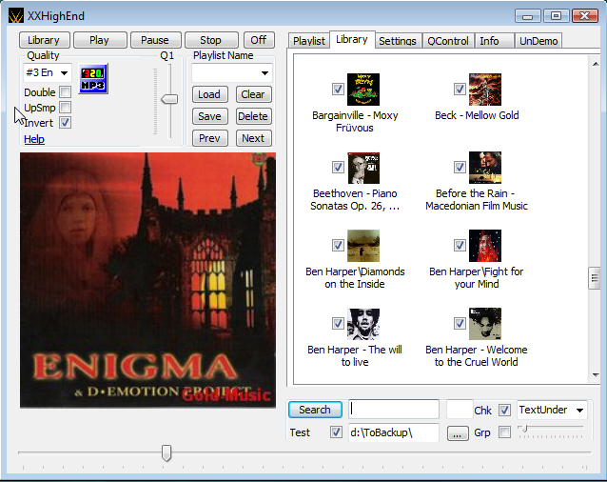Screen dimensions: 607x482
Task: Toggle Before the Rain checkbox
Action: point(460,167)
